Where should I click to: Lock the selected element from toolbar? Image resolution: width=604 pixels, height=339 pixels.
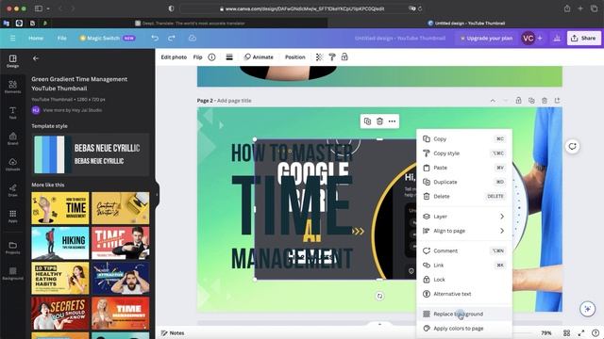(344, 56)
